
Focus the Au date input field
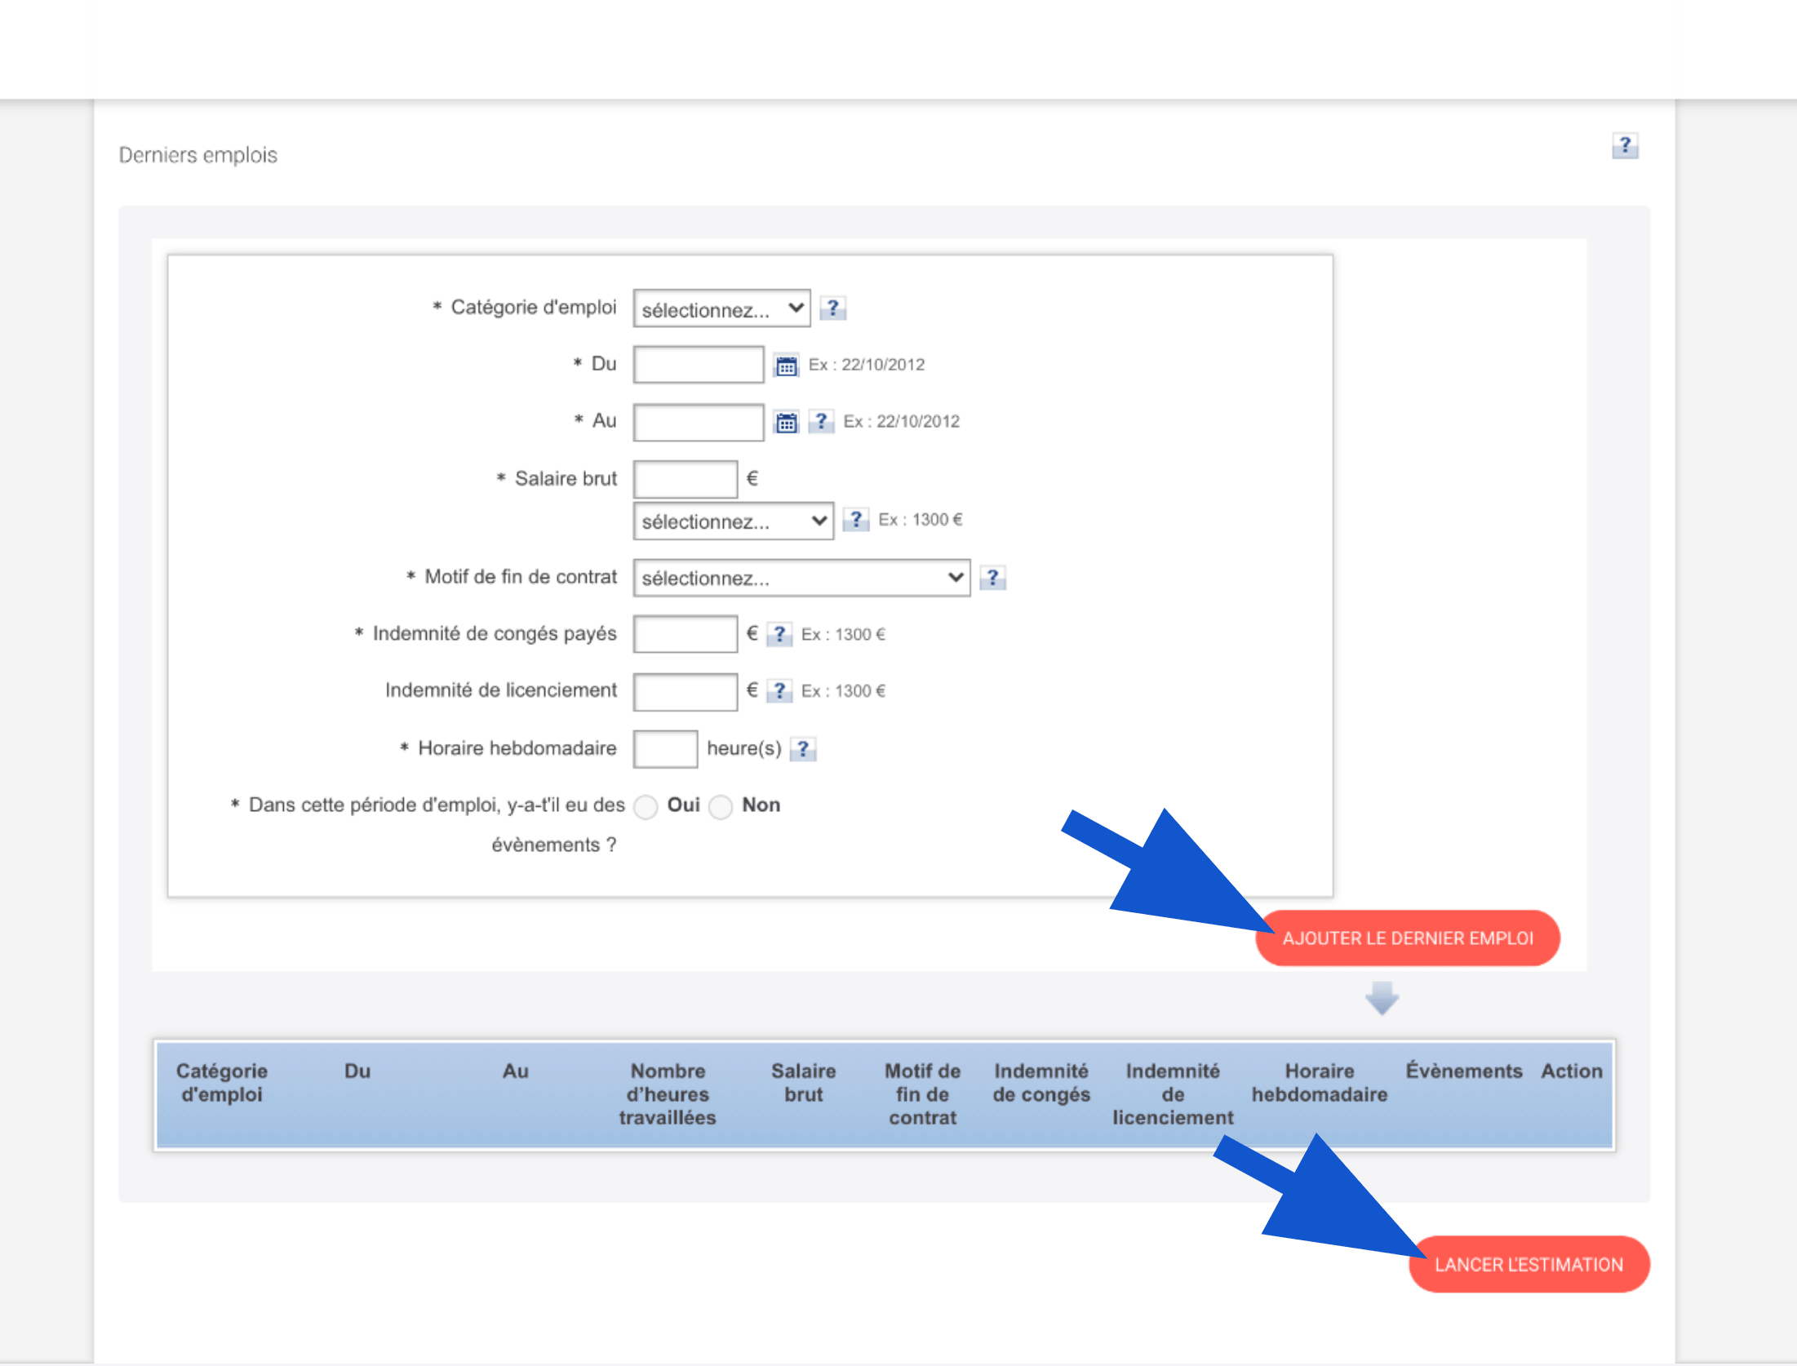(x=699, y=423)
